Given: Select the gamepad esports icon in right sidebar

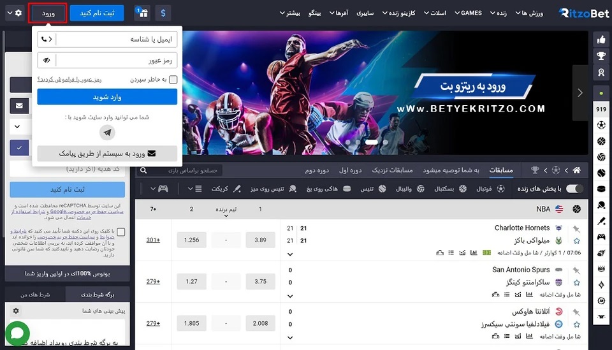Looking at the screenshot, I should [x=601, y=237].
